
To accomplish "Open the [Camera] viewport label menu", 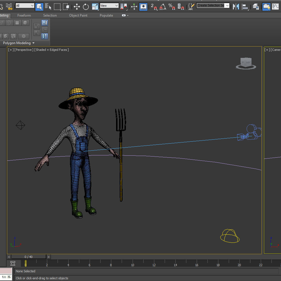I will 276,50.
